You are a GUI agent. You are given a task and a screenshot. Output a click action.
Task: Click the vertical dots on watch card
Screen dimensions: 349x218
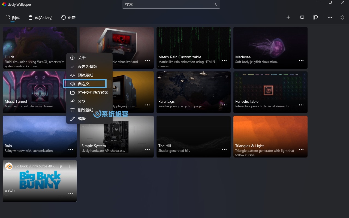pyautogui.click(x=70, y=166)
